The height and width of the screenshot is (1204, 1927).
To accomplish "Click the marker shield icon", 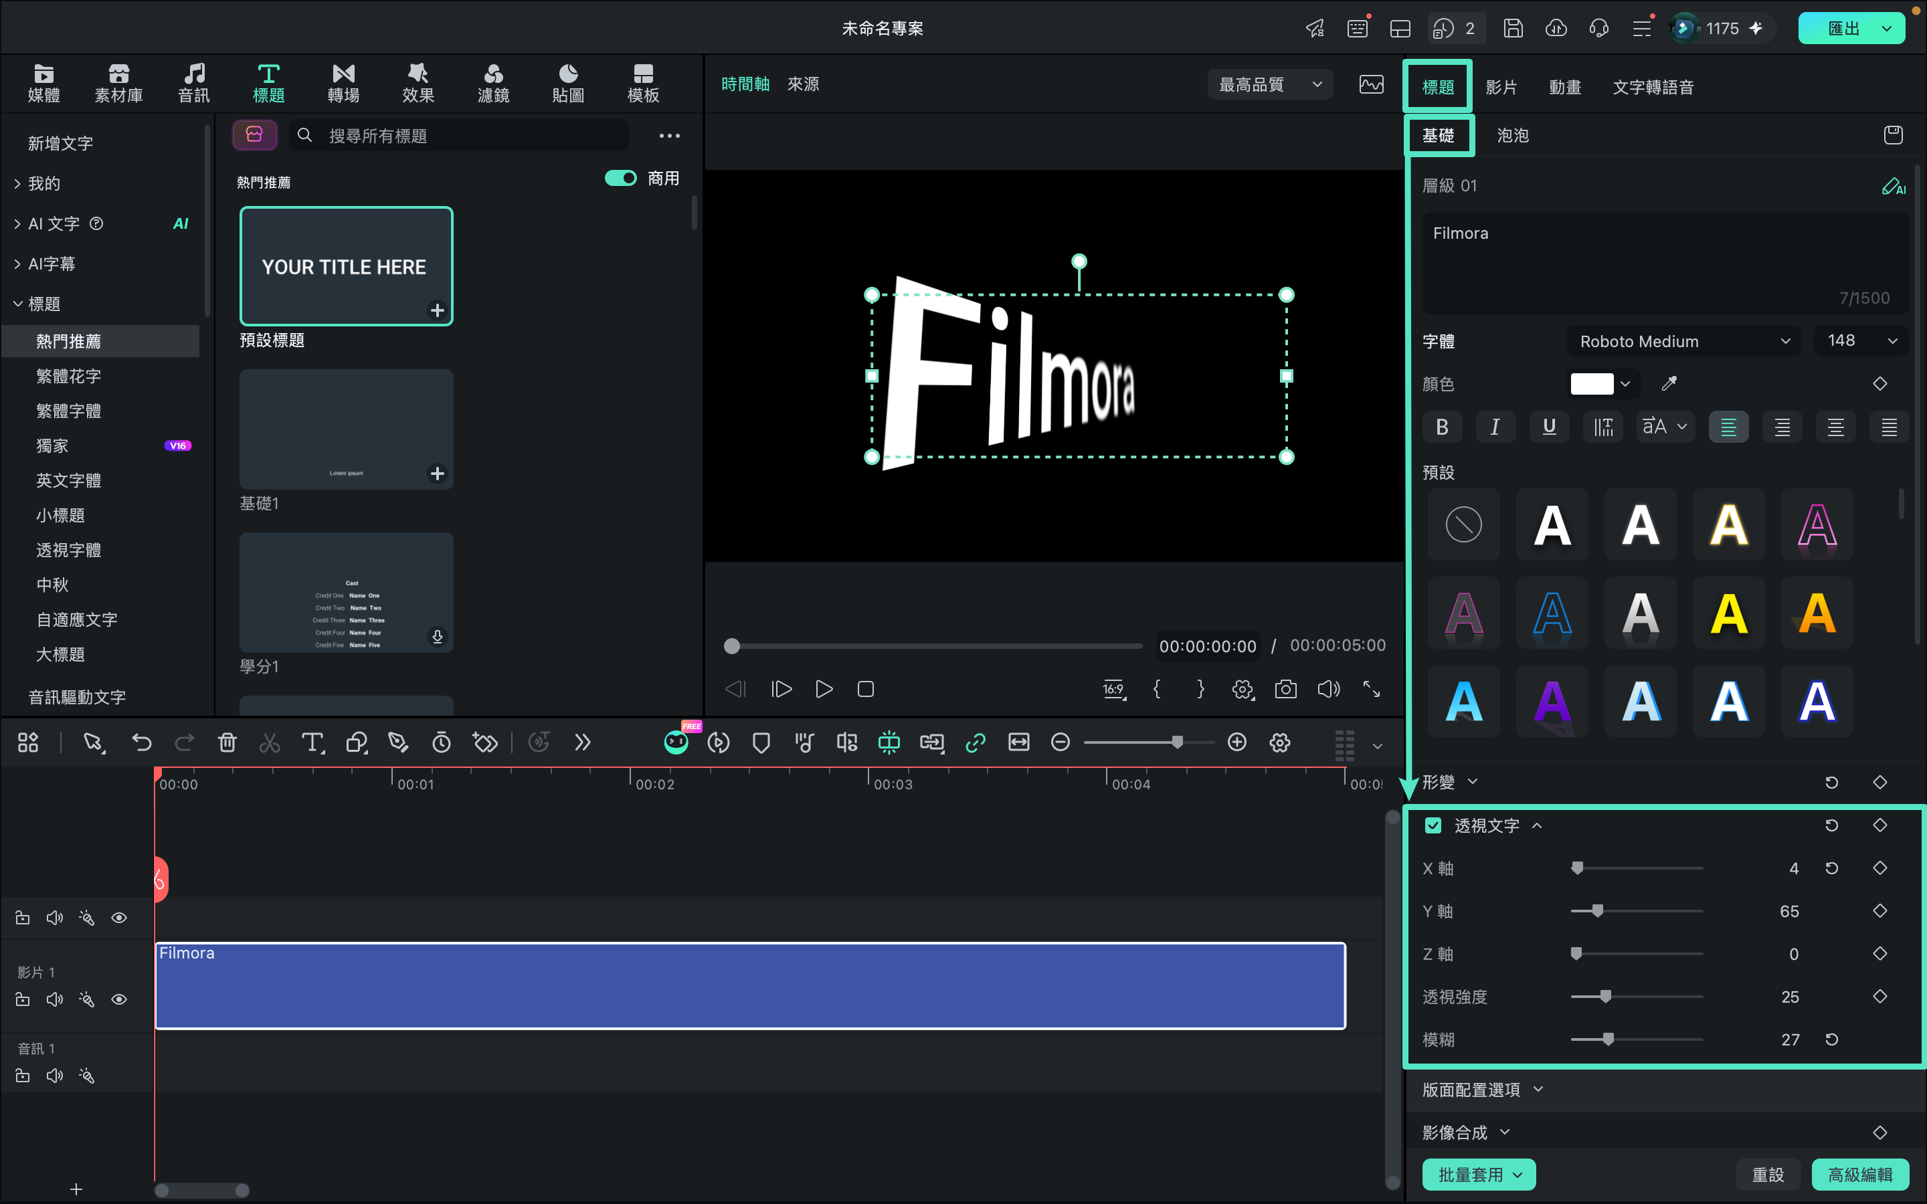I will 761,743.
